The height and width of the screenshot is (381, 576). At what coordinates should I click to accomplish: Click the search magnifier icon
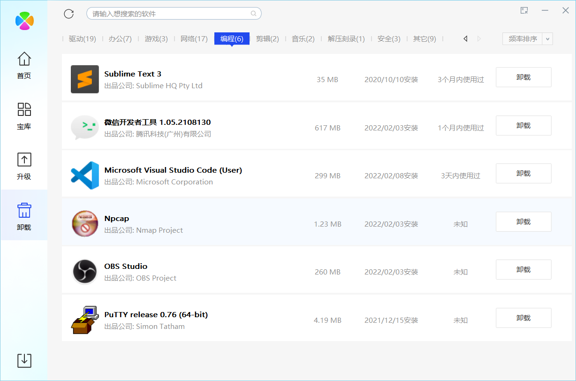tap(254, 14)
